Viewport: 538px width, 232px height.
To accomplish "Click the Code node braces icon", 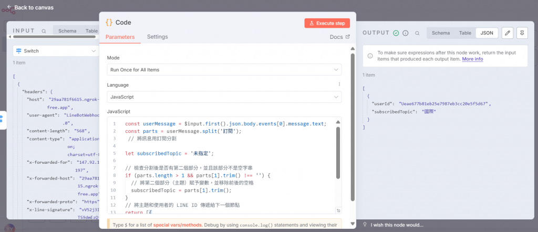I will tap(109, 23).
